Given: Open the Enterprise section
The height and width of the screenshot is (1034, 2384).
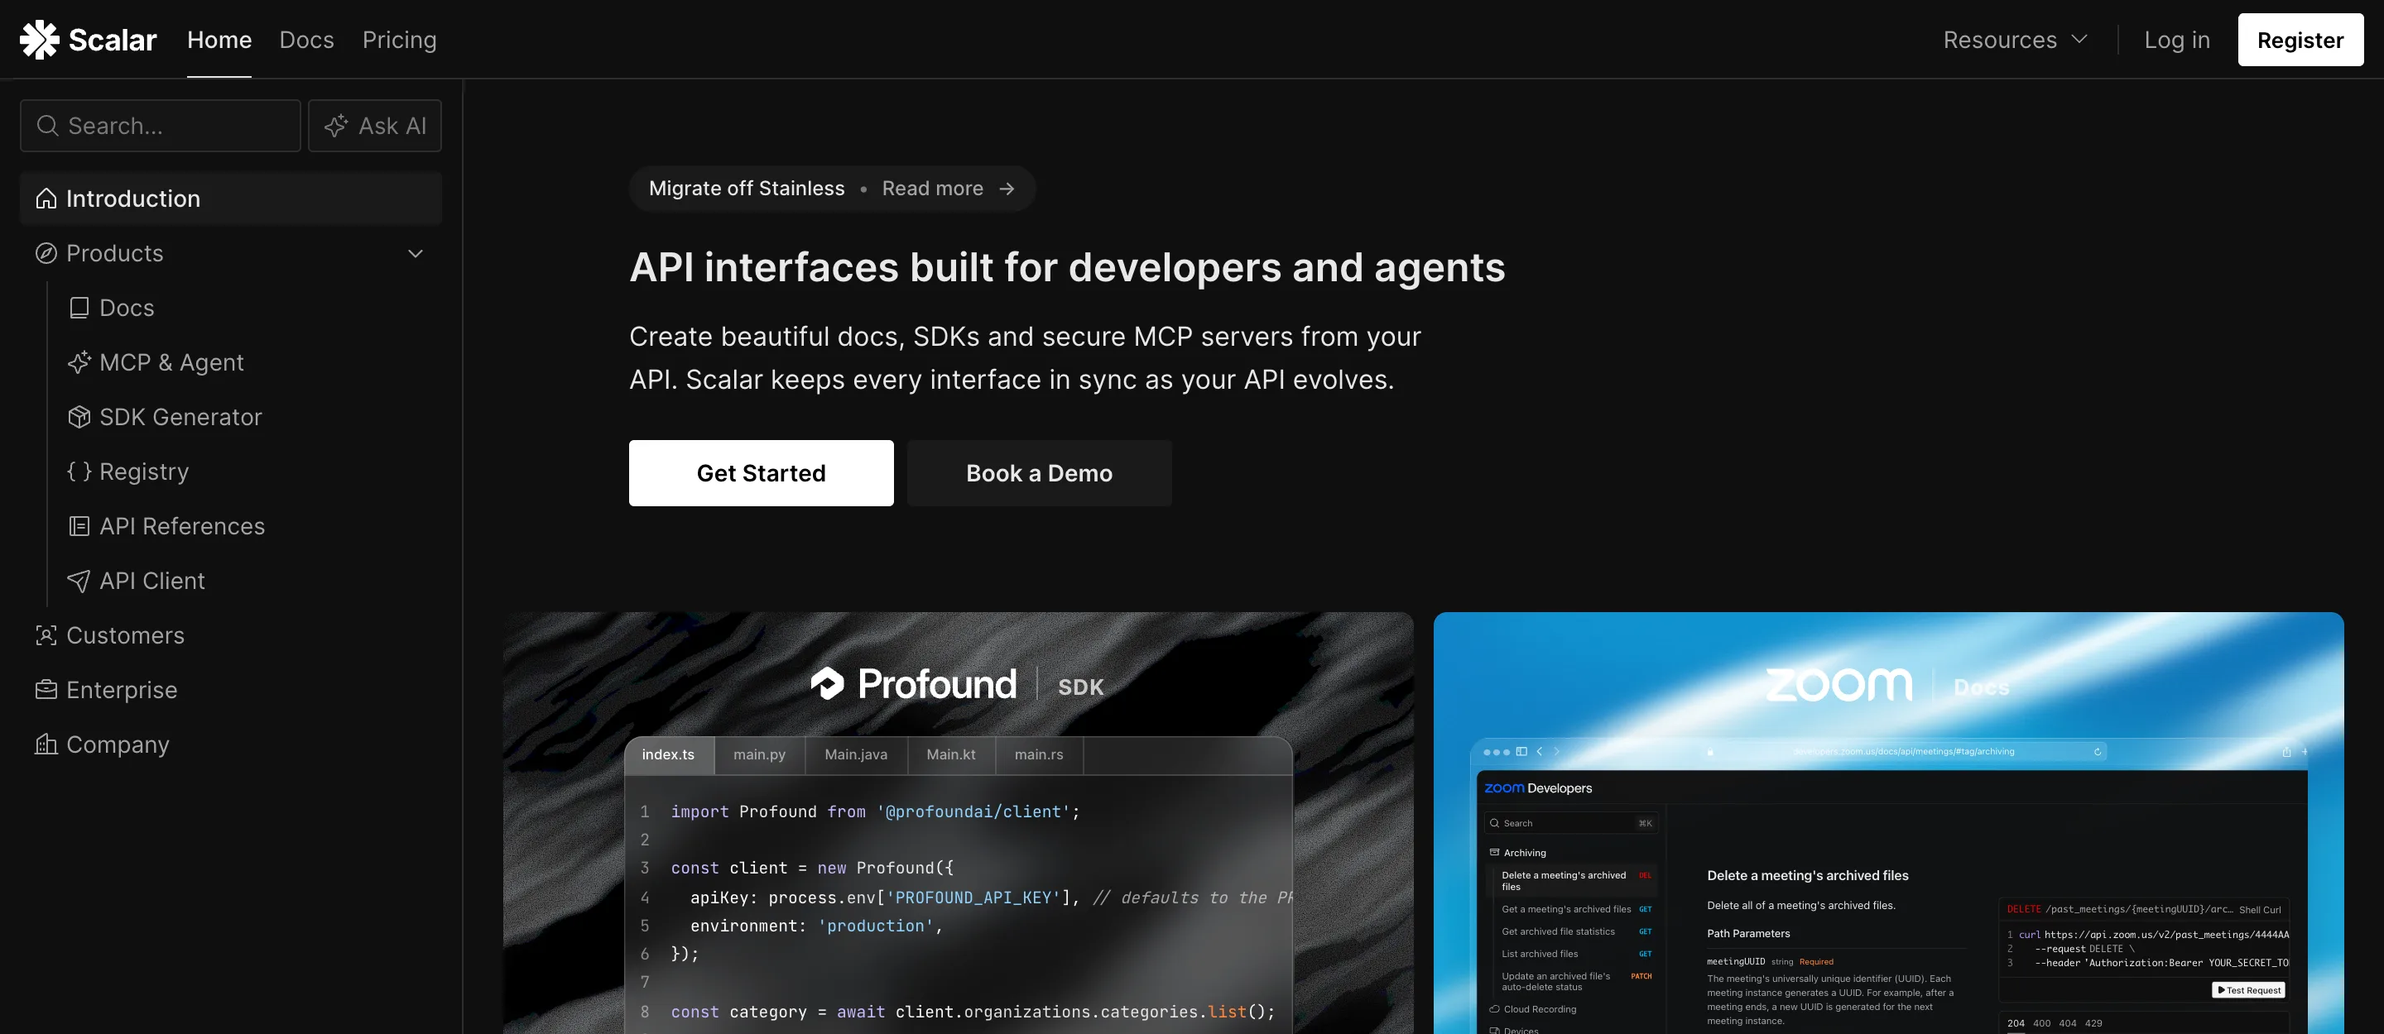Looking at the screenshot, I should pos(121,690).
